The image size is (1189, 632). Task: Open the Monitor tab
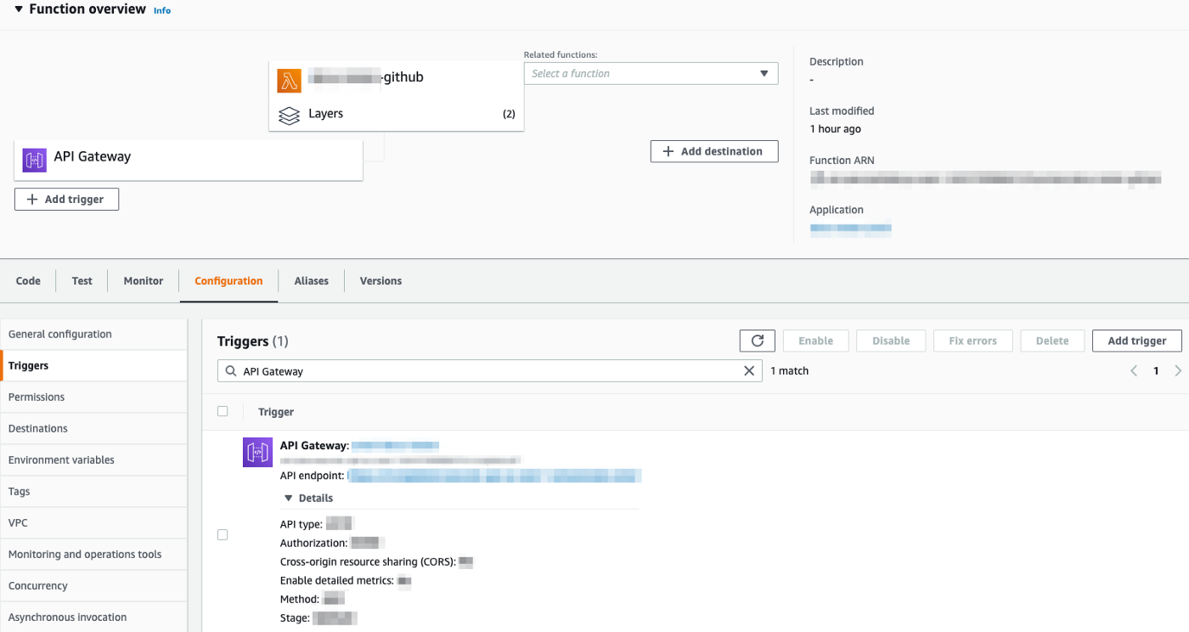point(144,280)
